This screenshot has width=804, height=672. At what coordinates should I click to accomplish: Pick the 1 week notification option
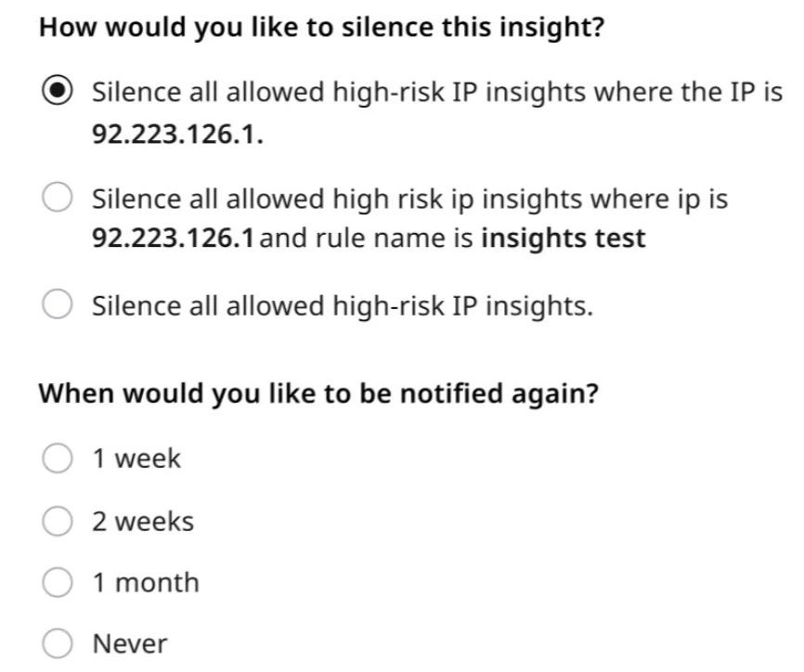pos(58,456)
